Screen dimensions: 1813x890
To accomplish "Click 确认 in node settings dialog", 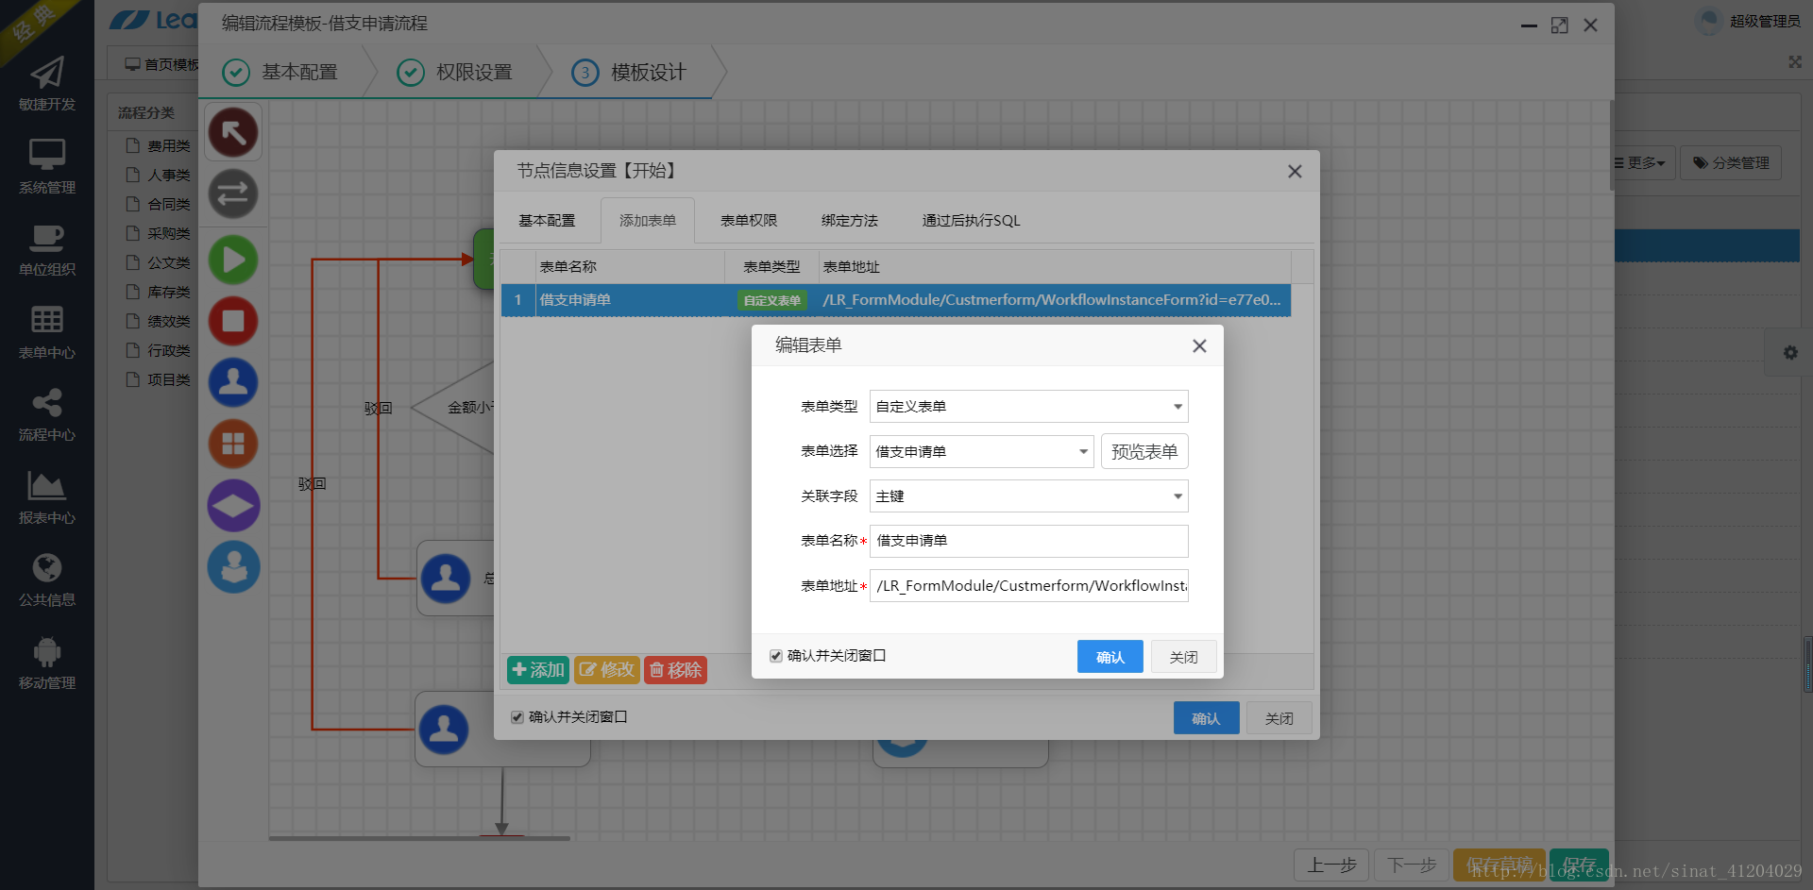I will click(x=1206, y=718).
